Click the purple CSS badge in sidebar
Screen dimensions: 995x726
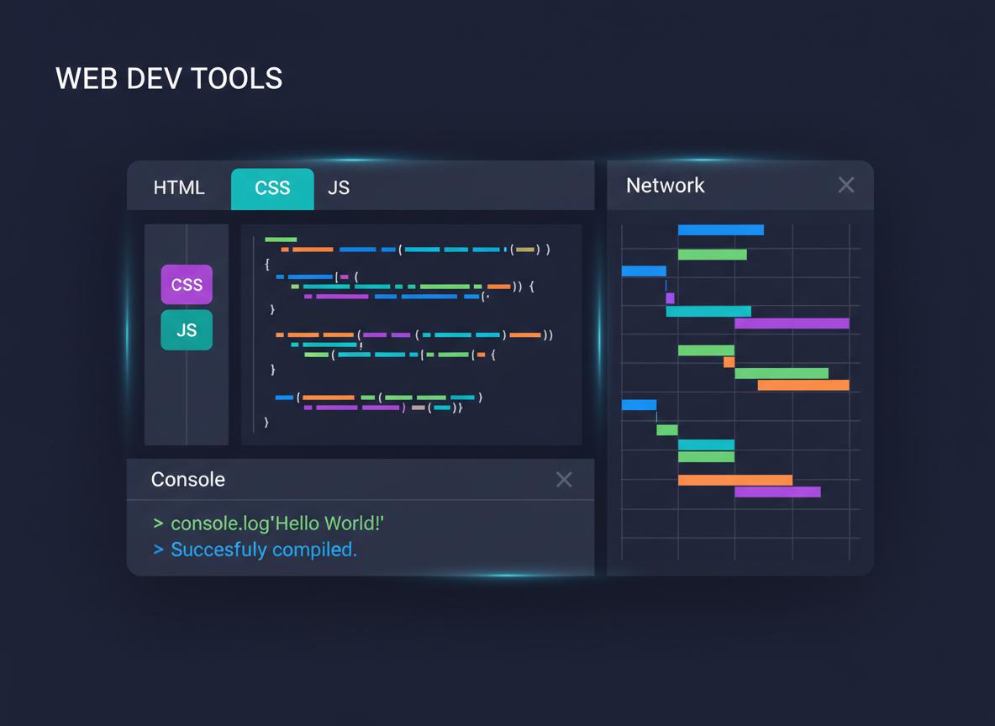point(187,285)
